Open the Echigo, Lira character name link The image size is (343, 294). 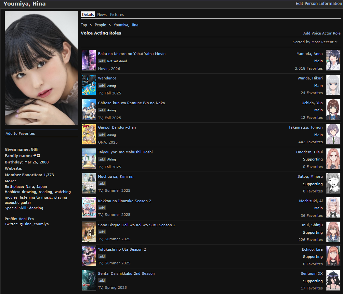point(312,249)
